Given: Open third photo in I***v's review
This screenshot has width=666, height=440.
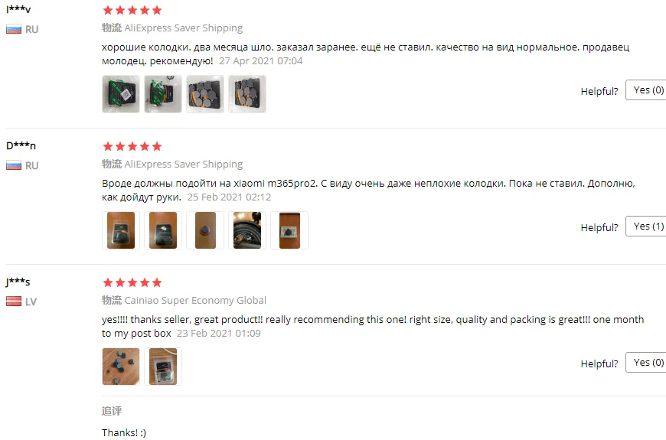Looking at the screenshot, I should point(205,94).
